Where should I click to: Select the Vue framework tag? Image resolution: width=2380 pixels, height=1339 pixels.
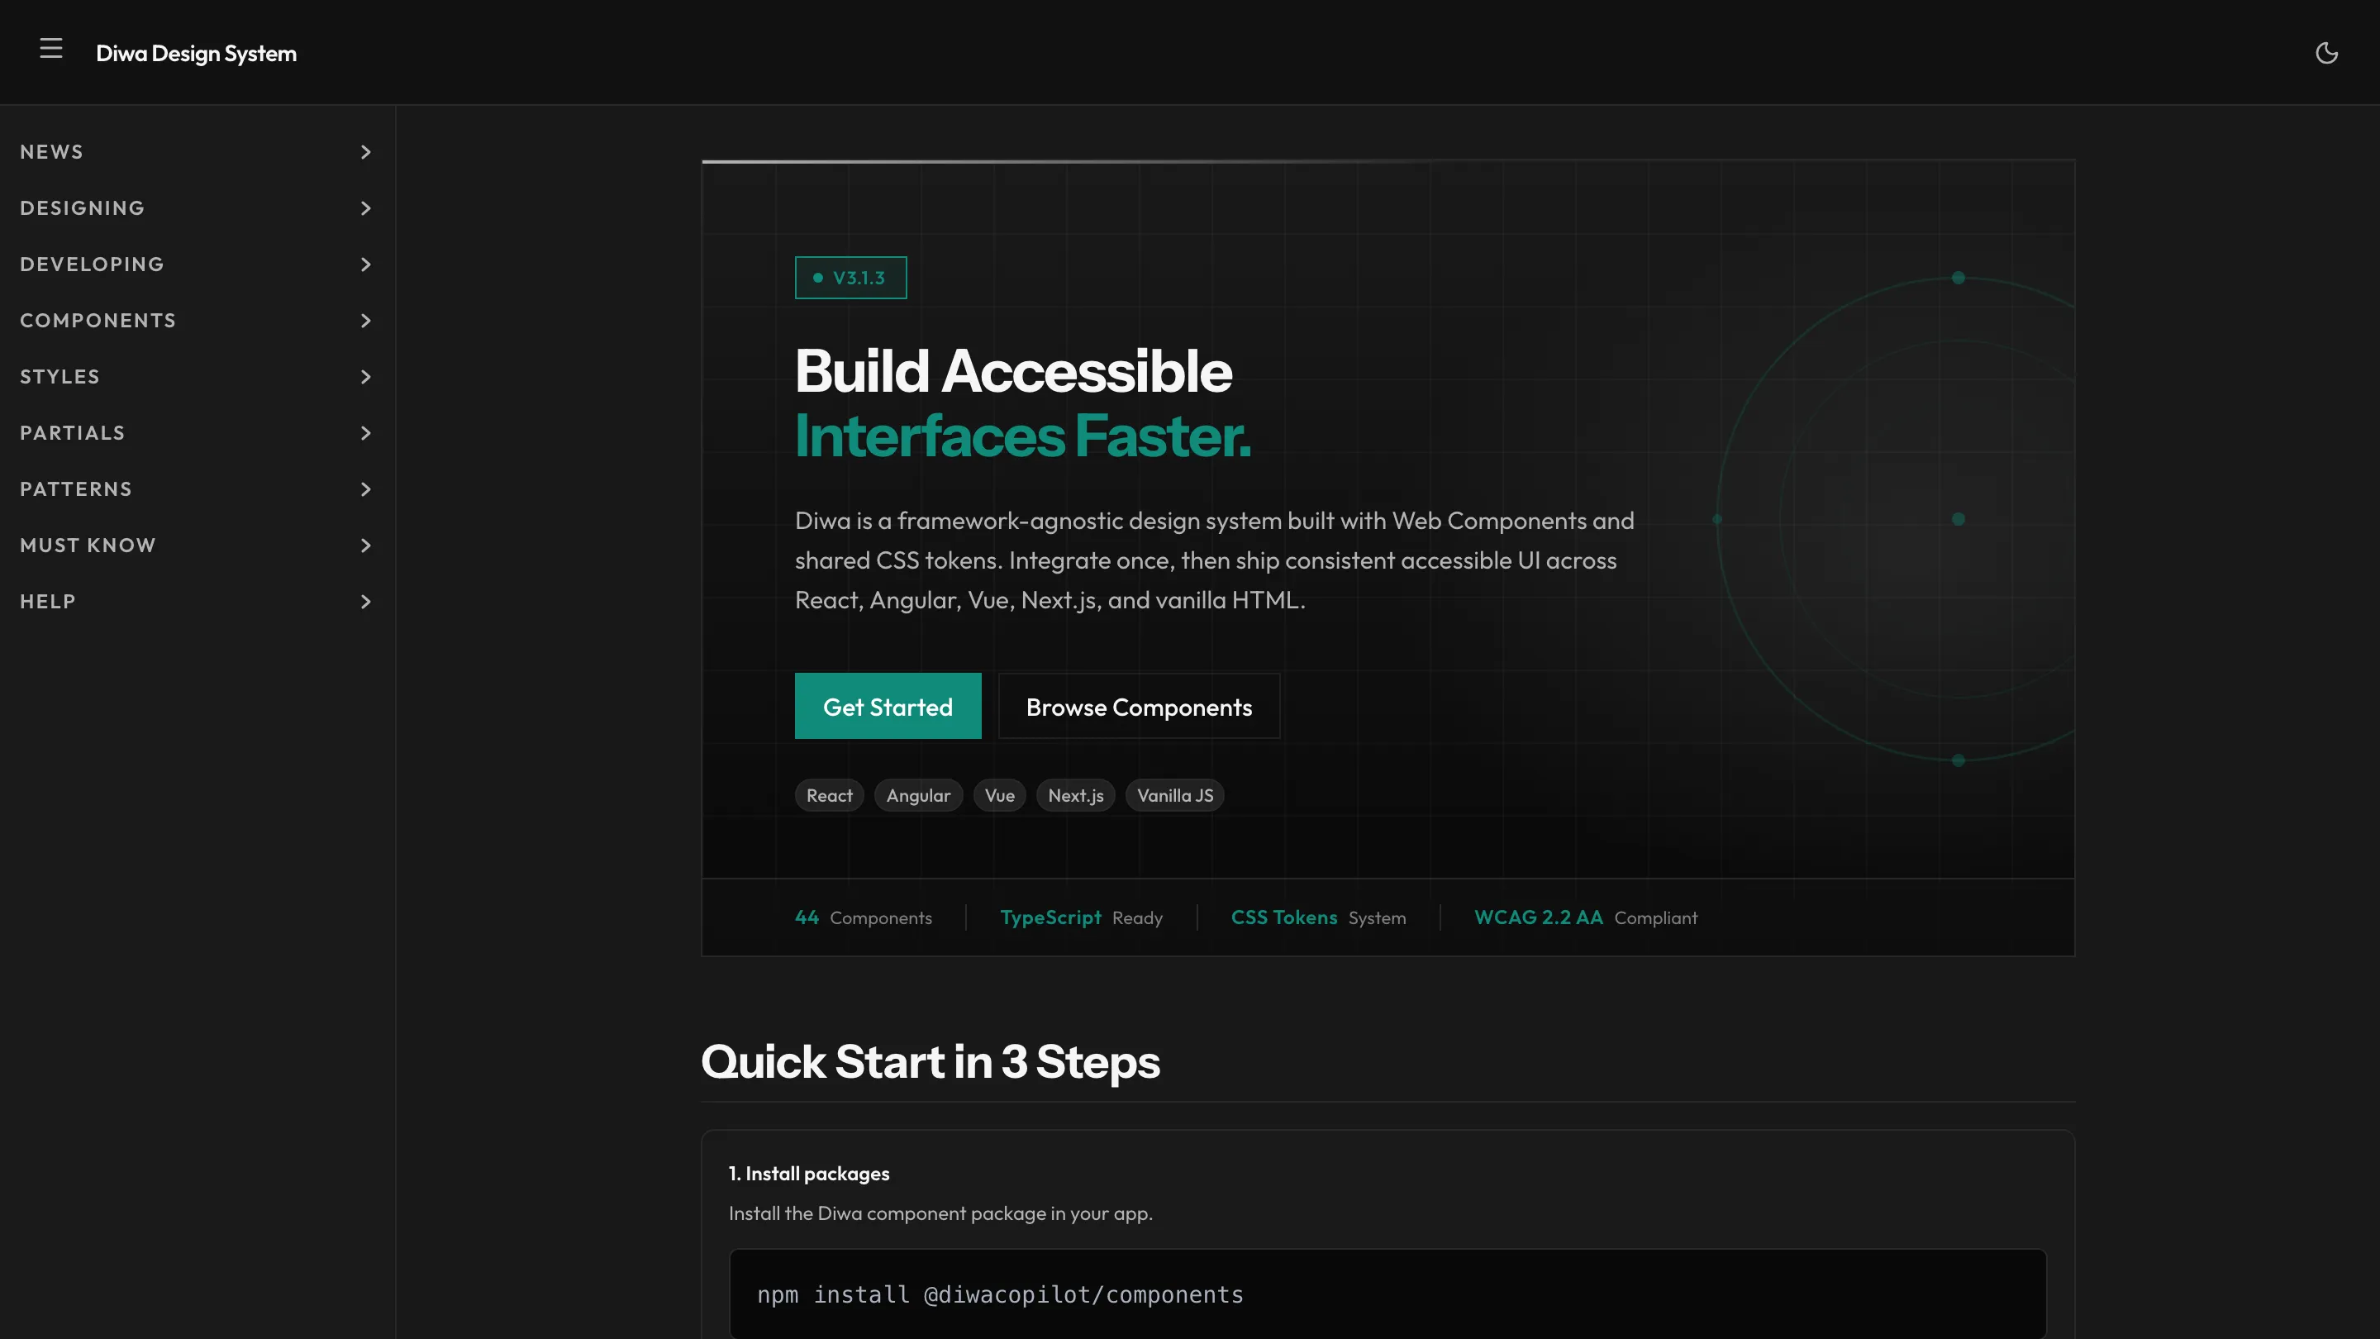tap(1000, 796)
